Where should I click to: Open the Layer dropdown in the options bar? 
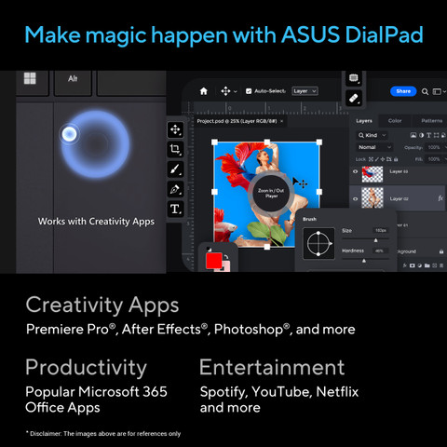pos(305,91)
